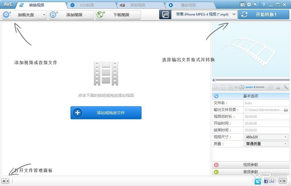Click the copy/duplicate clip icon
The width and height of the screenshot is (291, 186).
(271, 87)
